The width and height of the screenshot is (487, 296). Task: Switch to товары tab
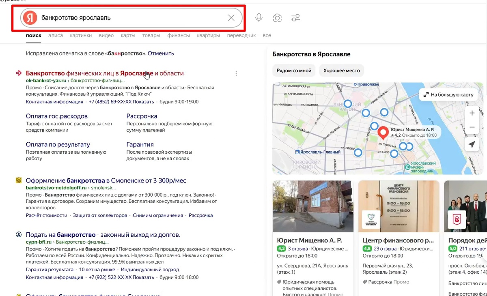tap(151, 36)
